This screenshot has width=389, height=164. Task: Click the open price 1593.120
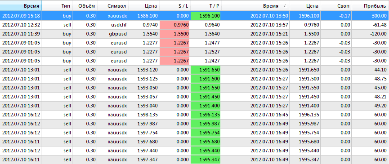tap(147, 70)
